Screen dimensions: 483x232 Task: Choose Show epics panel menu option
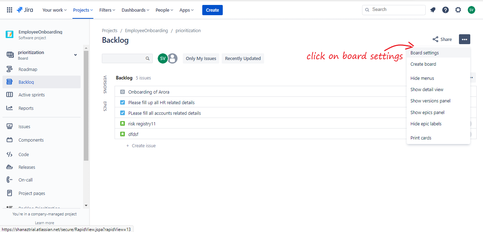(x=427, y=112)
